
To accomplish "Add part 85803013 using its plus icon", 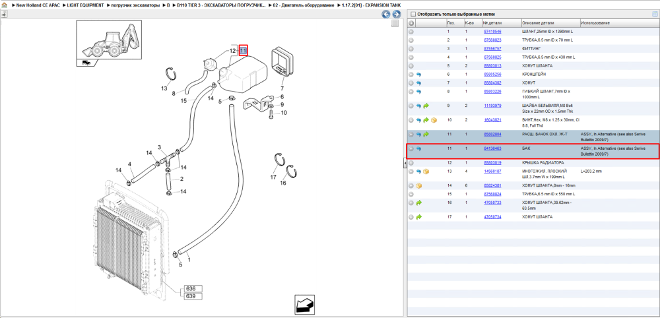I will point(411,65).
